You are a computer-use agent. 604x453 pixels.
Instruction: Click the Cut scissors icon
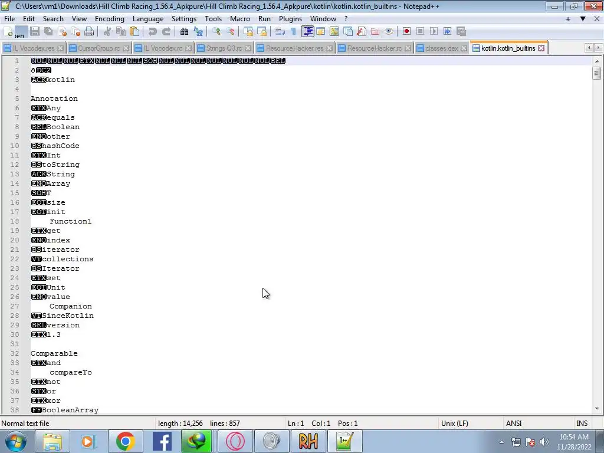tap(107, 32)
